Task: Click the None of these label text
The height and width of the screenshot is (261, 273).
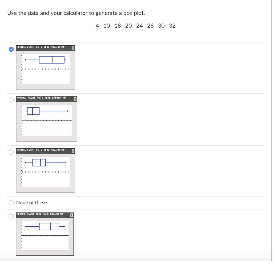Action: coord(31,203)
